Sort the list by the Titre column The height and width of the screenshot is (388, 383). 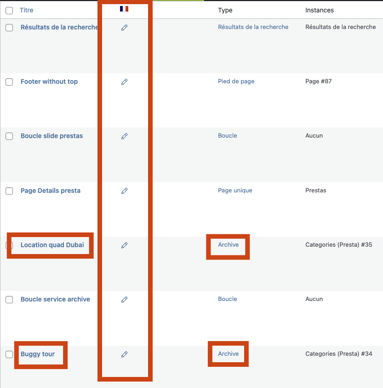pos(27,10)
